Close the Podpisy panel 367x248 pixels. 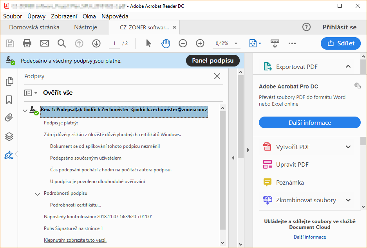click(217, 76)
